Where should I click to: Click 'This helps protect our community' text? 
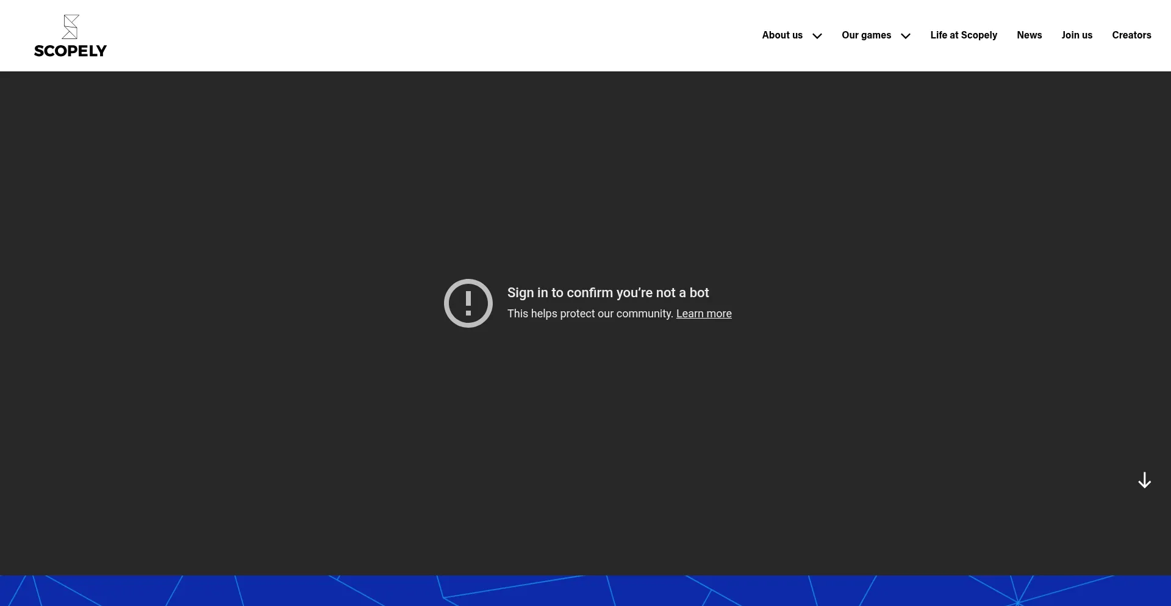(x=590, y=314)
